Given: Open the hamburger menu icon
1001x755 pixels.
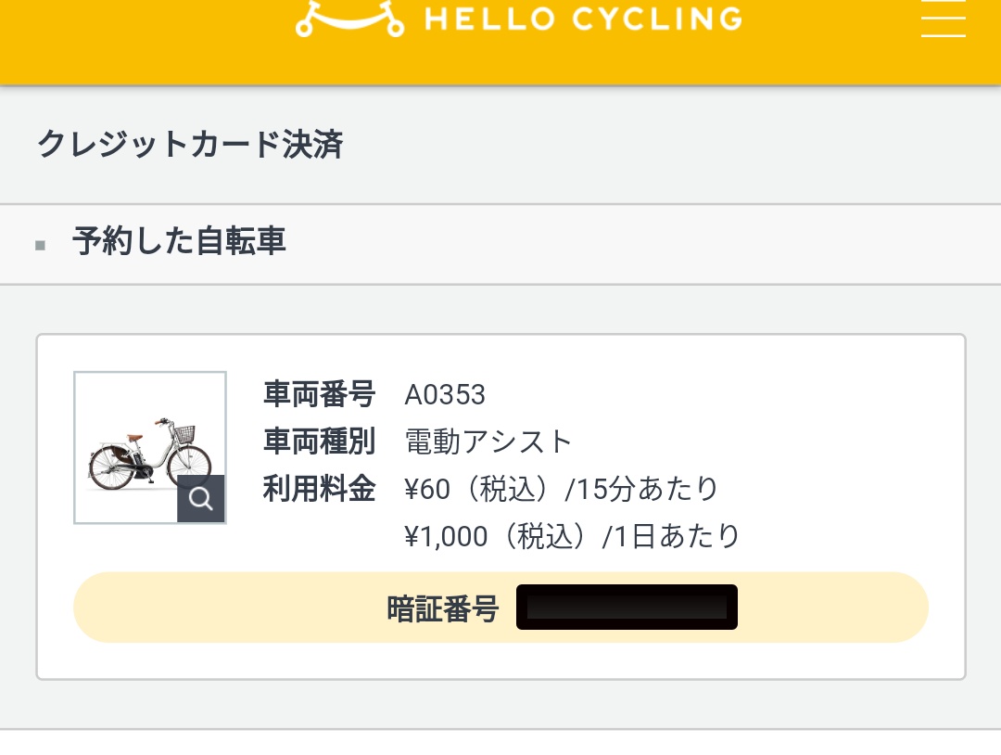Looking at the screenshot, I should pos(943,18).
